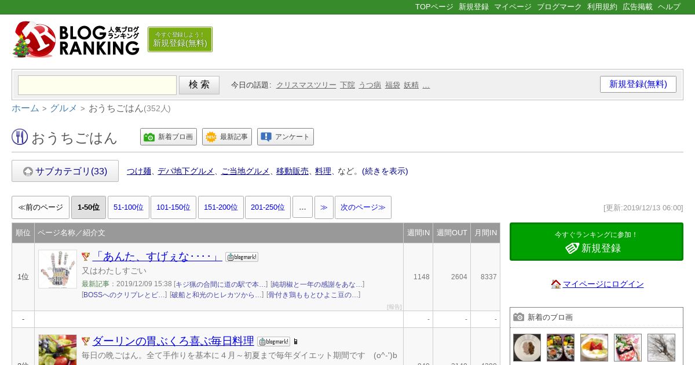Open アンケート button

tap(286, 137)
